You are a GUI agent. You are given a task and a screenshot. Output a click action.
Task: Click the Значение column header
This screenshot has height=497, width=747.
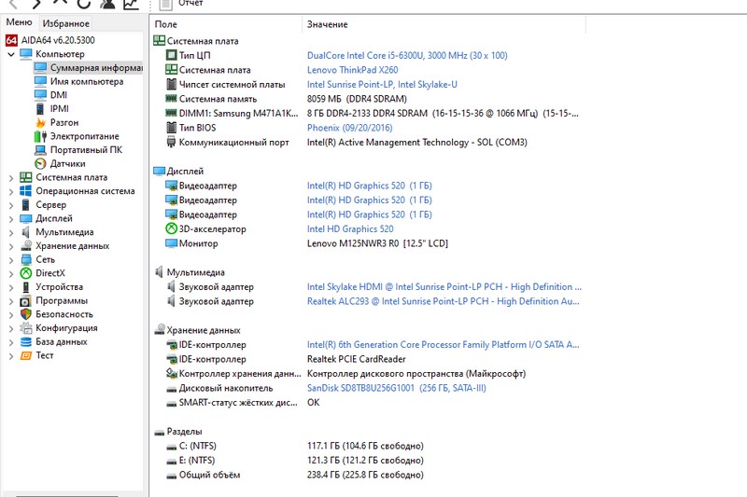click(327, 24)
